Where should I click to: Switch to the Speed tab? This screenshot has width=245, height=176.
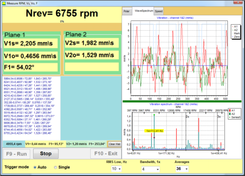point(158,12)
